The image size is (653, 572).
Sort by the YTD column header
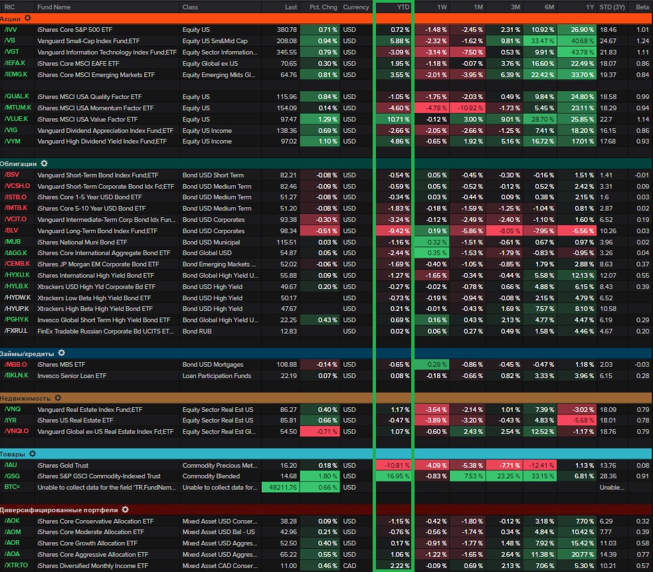[x=403, y=7]
